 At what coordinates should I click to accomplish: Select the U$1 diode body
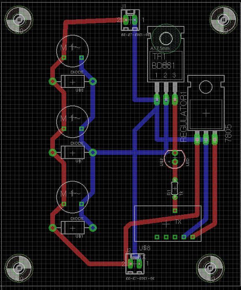tap(73, 228)
